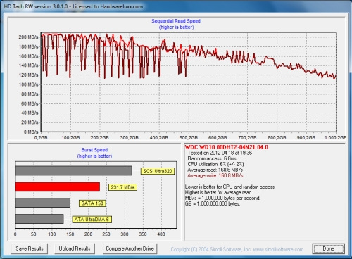Viewport: 352px width, 259px height.
Task: Click the SCSI Ultra320 label
Action: click(x=158, y=171)
